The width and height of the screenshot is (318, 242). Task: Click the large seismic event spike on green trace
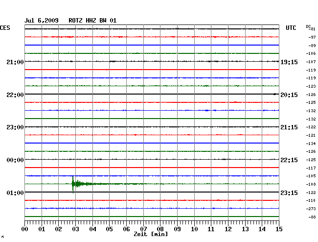tap(73, 184)
